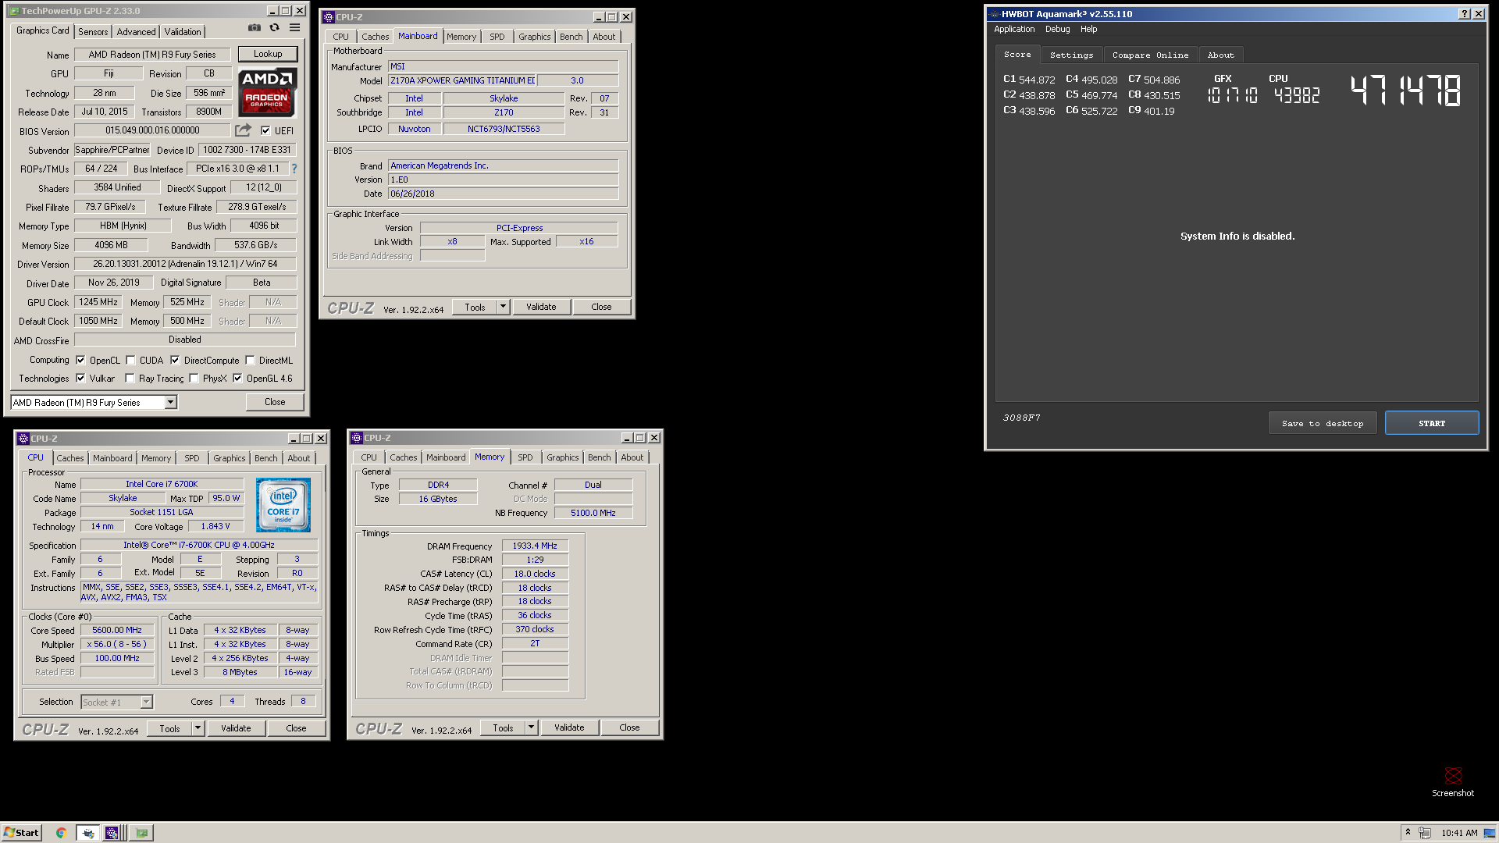Screen dimensions: 1499x843
Task: Open the Aquamark Help menu
Action: [1088, 30]
